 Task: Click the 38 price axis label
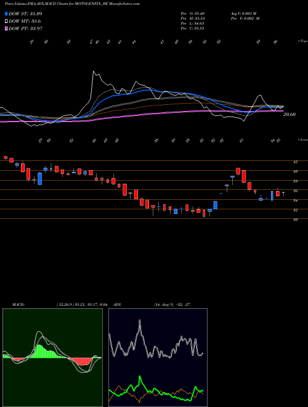point(295,181)
